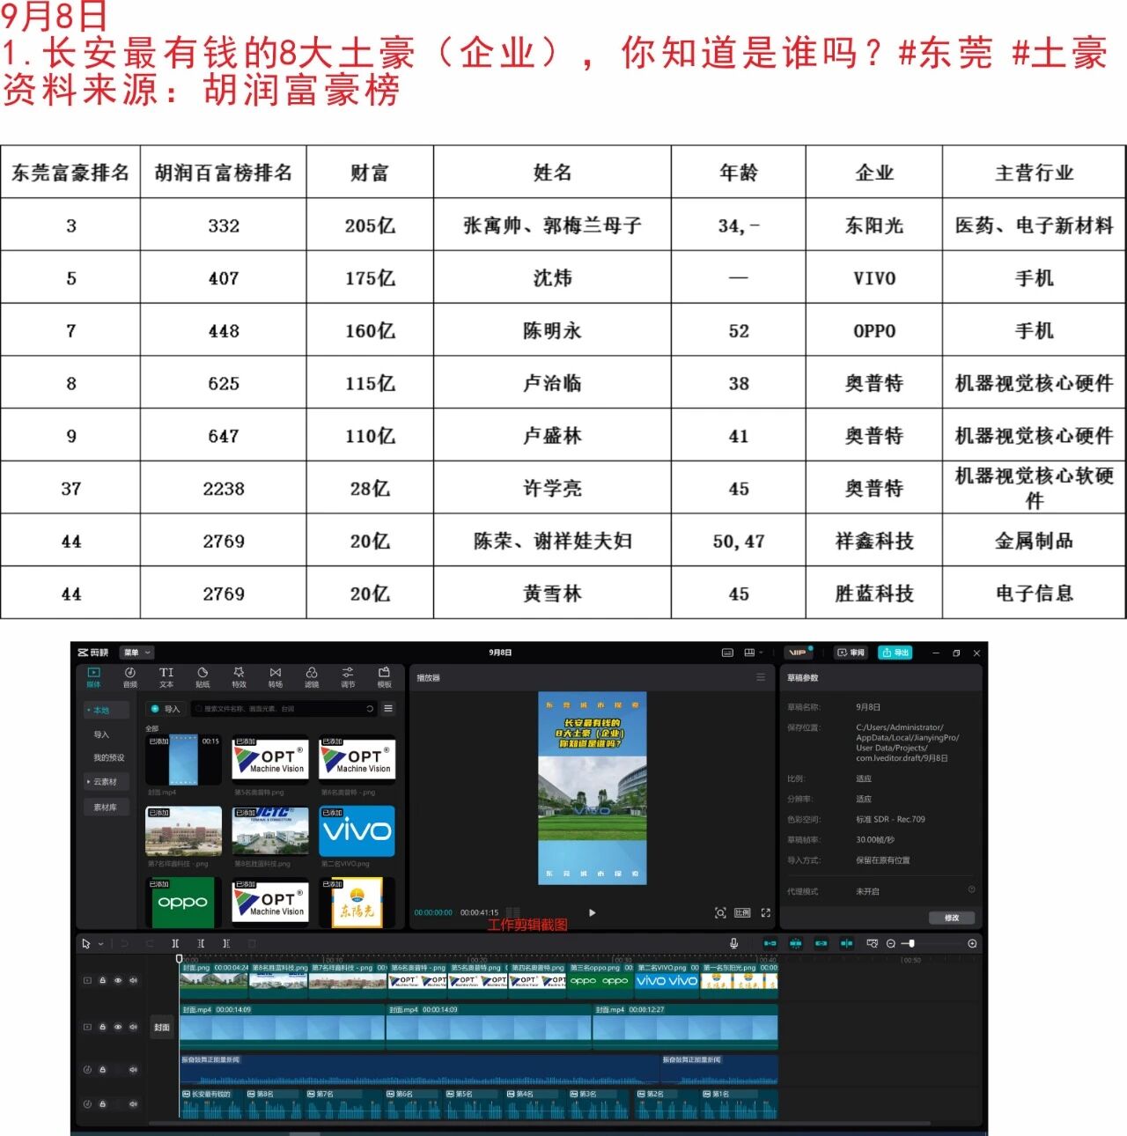
Task: Open the 媒体 media tab
Action: coord(93,676)
